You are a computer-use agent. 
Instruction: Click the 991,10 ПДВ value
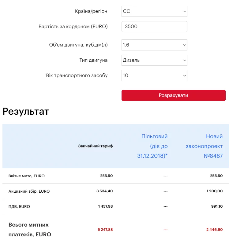point(217,206)
